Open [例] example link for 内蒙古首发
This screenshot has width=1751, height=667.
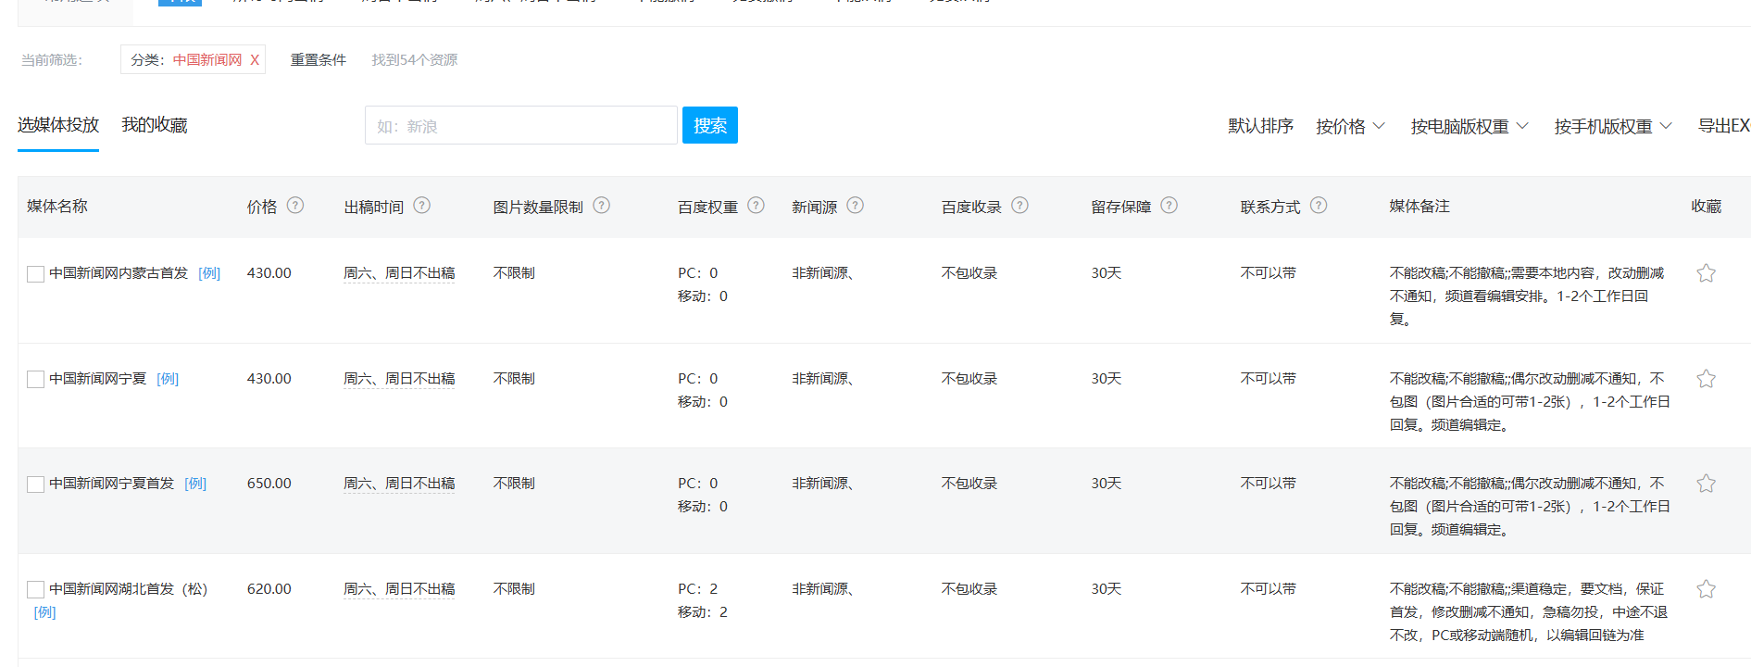[x=209, y=273]
